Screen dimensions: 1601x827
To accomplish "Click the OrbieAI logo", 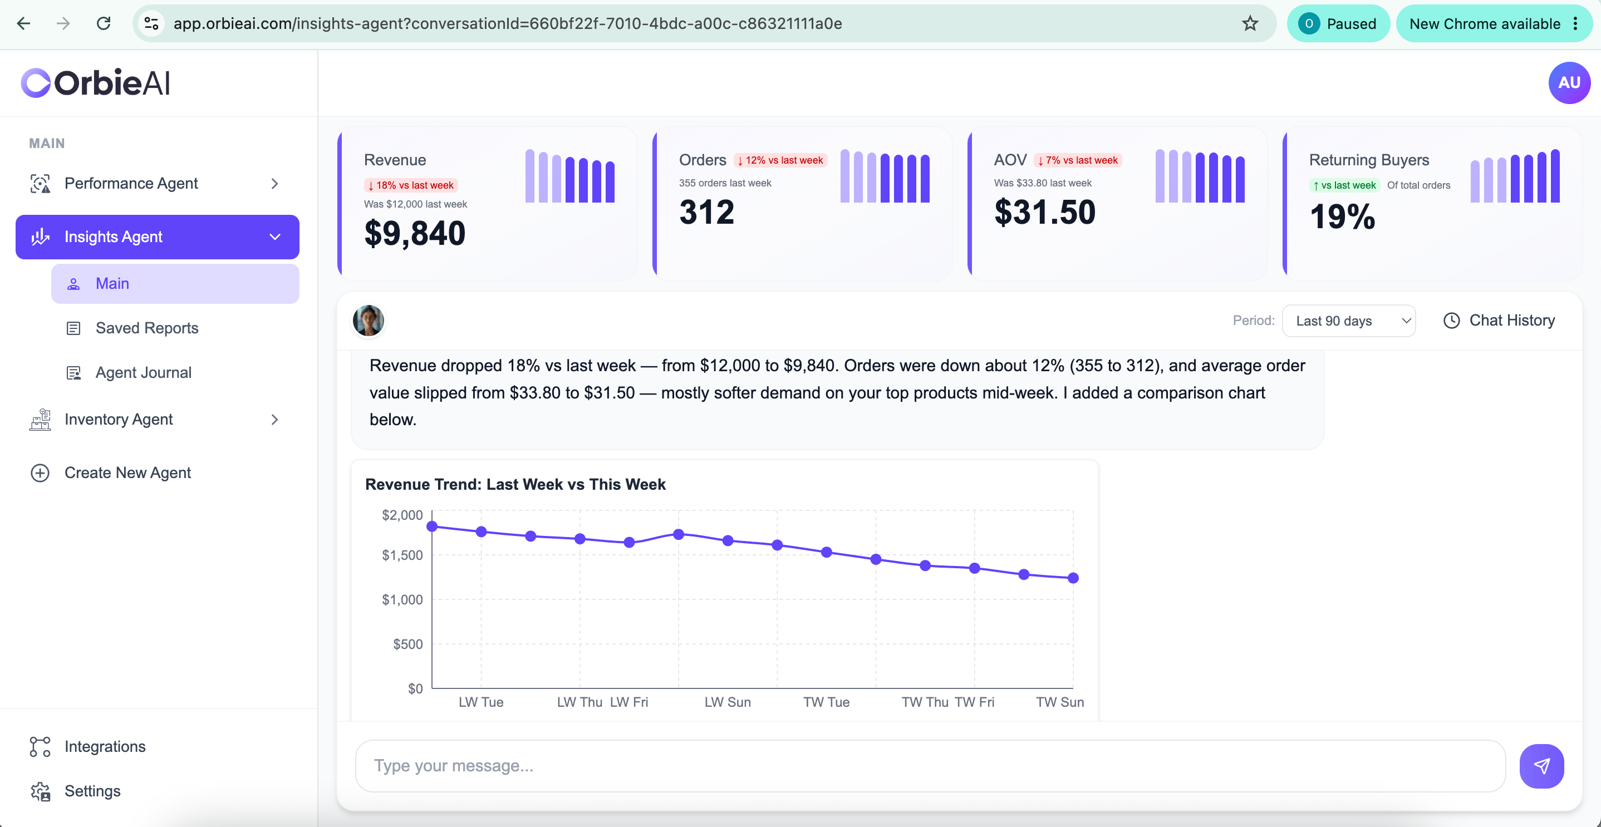I will pos(95,82).
